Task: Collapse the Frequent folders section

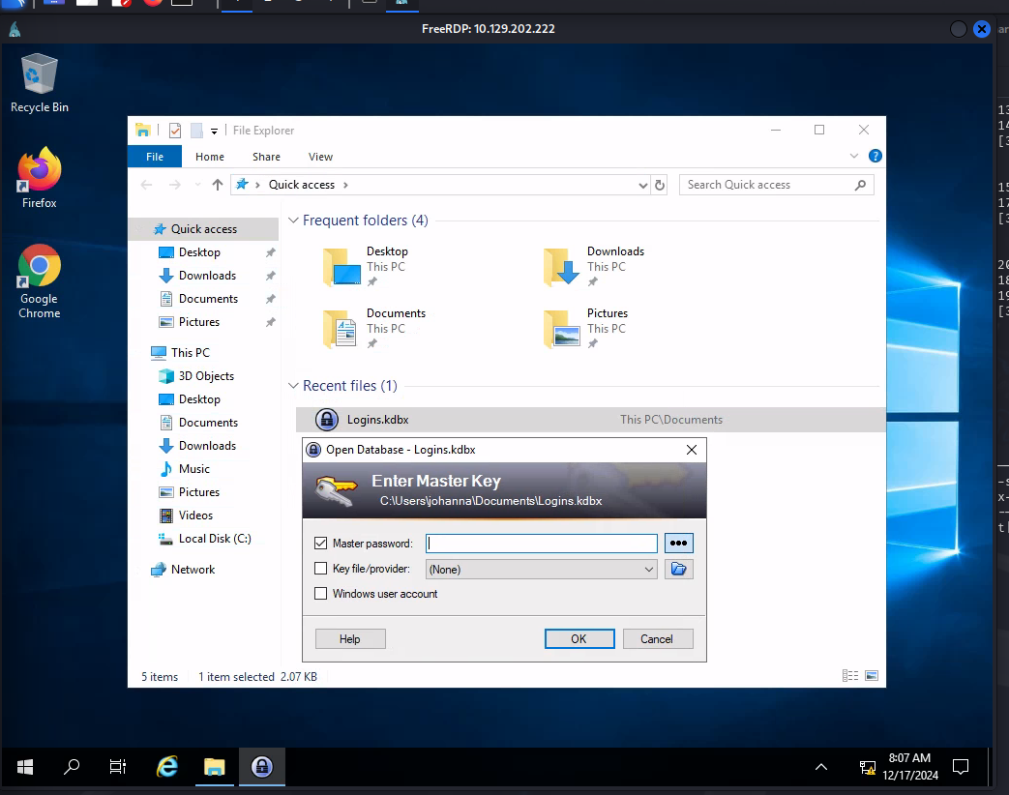Action: point(293,221)
